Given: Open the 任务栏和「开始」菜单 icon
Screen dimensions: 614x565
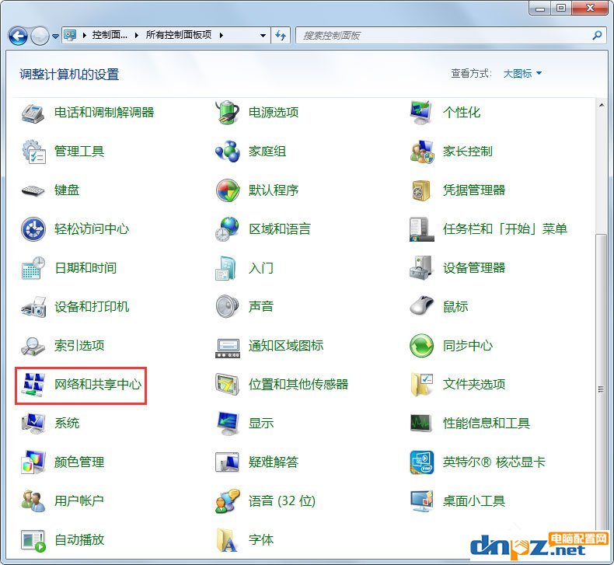Looking at the screenshot, I should tap(422, 229).
